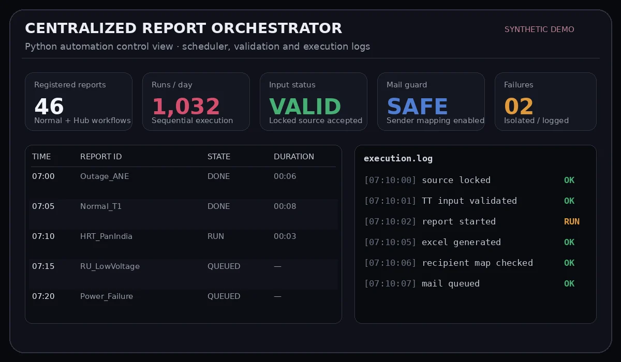Click the 00:08 duration cell
621x362 pixels.
pyautogui.click(x=285, y=206)
